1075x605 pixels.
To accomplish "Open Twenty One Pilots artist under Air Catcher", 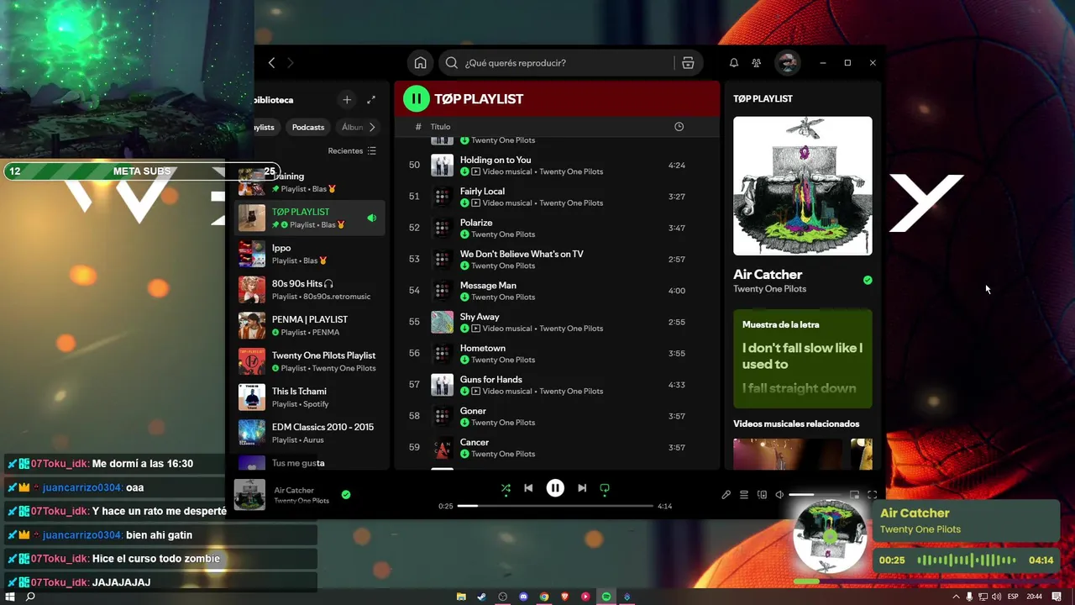I will point(769,289).
